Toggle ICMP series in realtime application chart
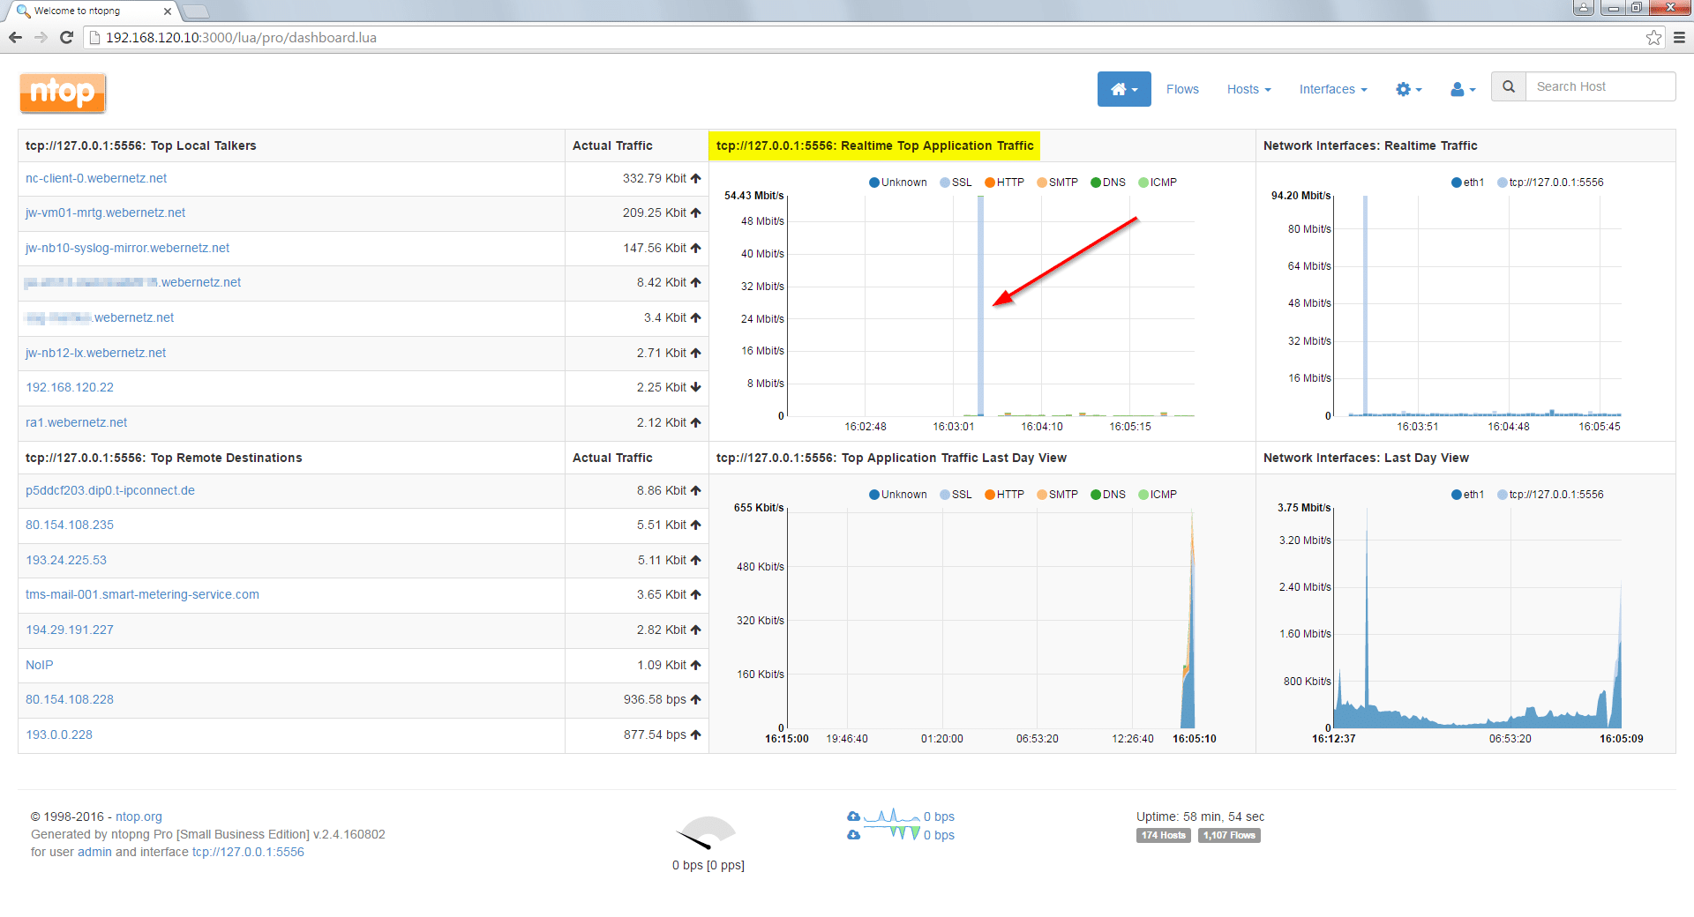Image resolution: width=1694 pixels, height=917 pixels. click(x=1158, y=183)
